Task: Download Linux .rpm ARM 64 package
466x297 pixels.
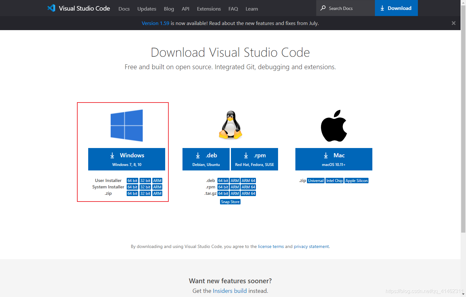Action: pos(249,187)
